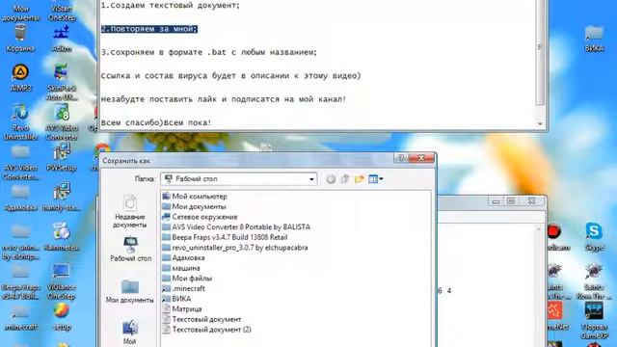
Task: Select Мои документы in places sidebar
Action: pos(130,291)
